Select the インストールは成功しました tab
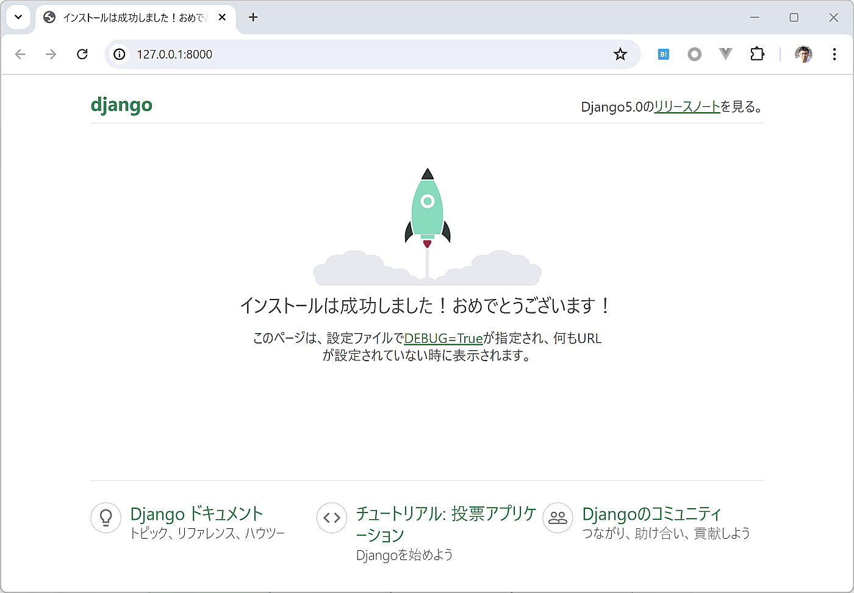 tap(135, 18)
